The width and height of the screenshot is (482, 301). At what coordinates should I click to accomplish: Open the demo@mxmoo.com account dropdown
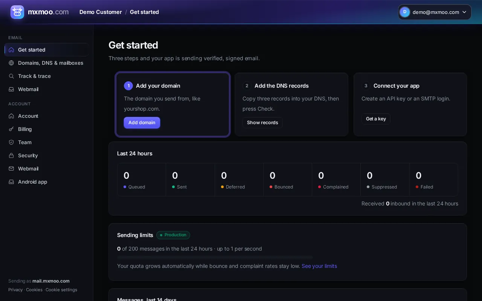tap(435, 12)
